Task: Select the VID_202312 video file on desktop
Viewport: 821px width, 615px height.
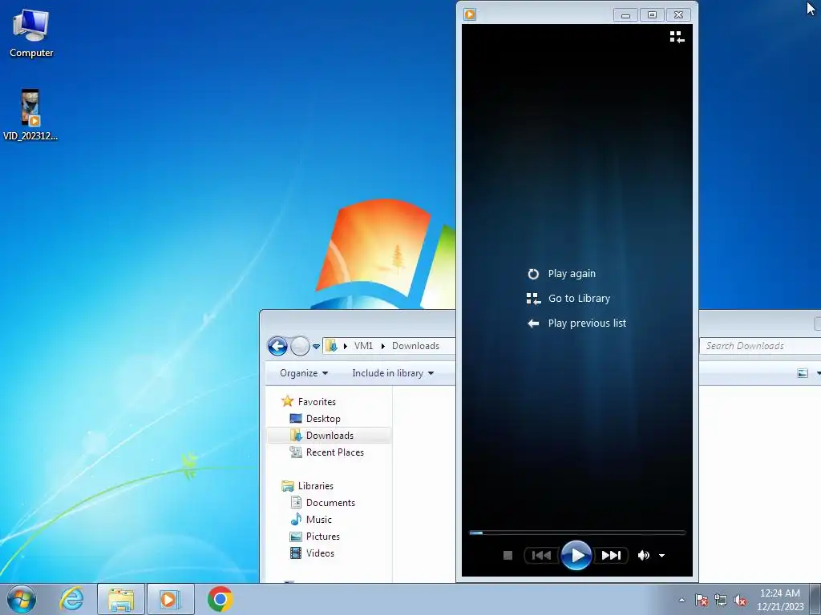Action: [x=30, y=115]
